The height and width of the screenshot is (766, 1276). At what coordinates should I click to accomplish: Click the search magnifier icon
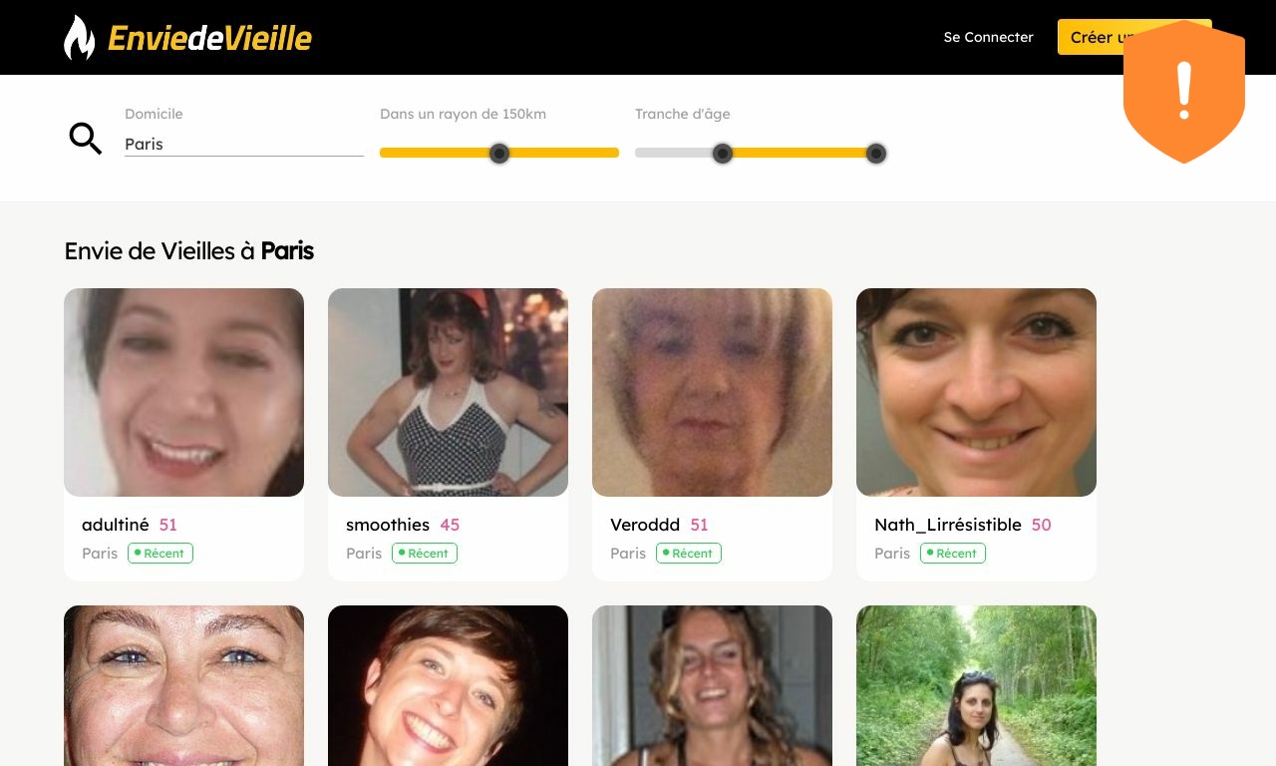click(x=86, y=139)
